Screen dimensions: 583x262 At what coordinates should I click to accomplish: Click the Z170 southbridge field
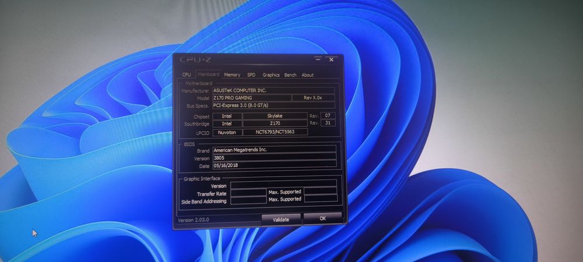click(x=275, y=123)
